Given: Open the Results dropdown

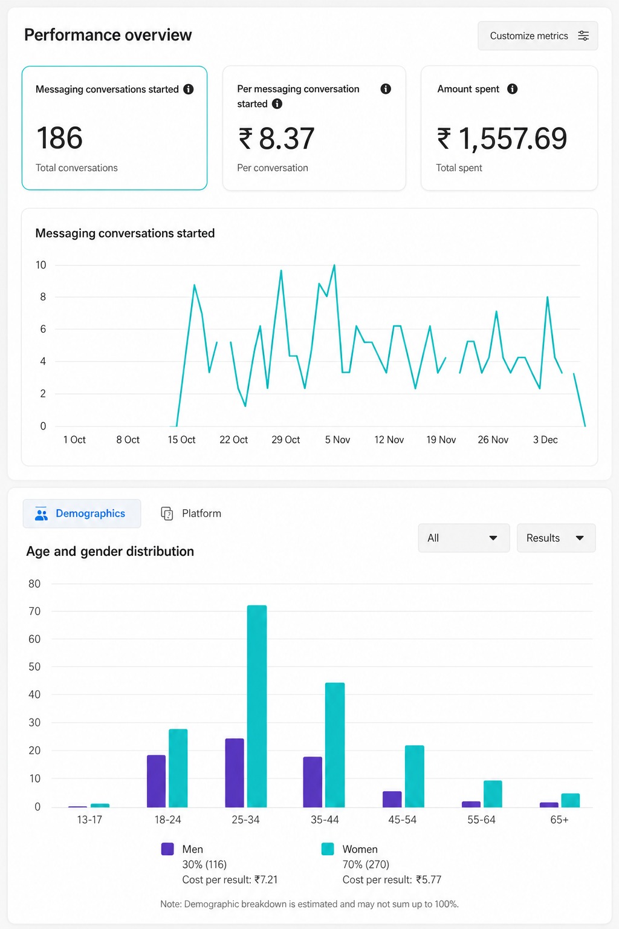Looking at the screenshot, I should [x=556, y=538].
